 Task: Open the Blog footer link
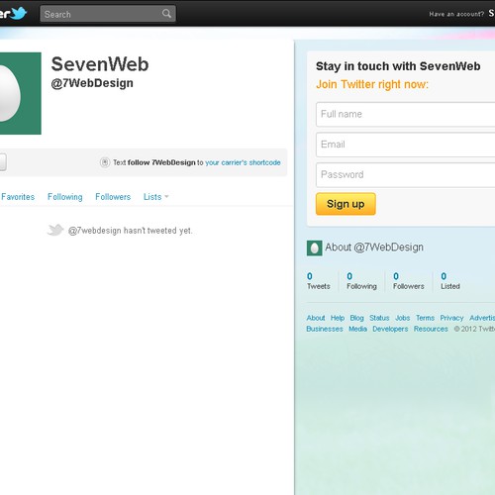point(356,318)
